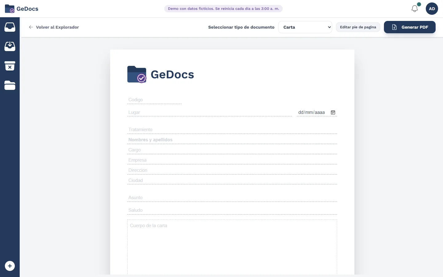Open the inbox tray sidebar icon

(x=10, y=27)
